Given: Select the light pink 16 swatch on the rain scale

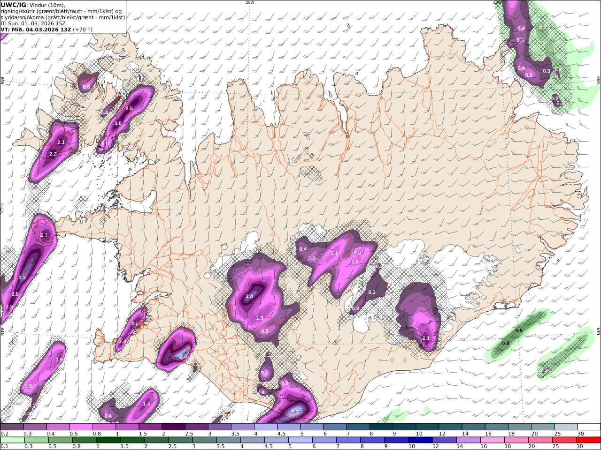Looking at the screenshot, I should pyautogui.click(x=493, y=440).
